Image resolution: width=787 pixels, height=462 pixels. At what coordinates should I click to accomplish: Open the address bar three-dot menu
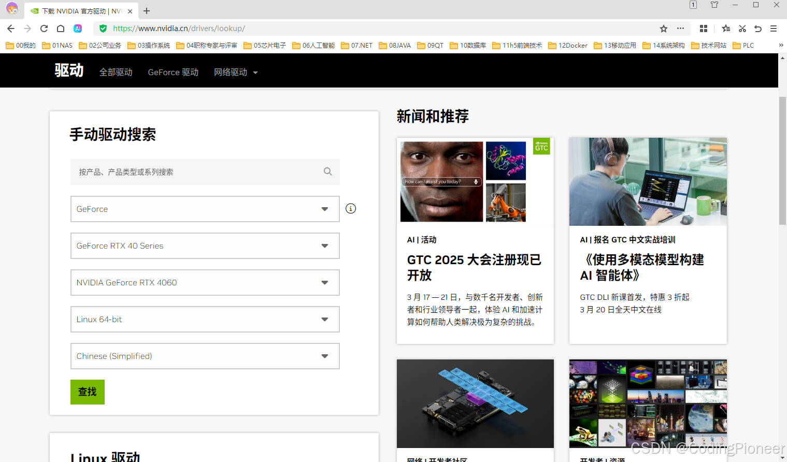click(x=680, y=28)
